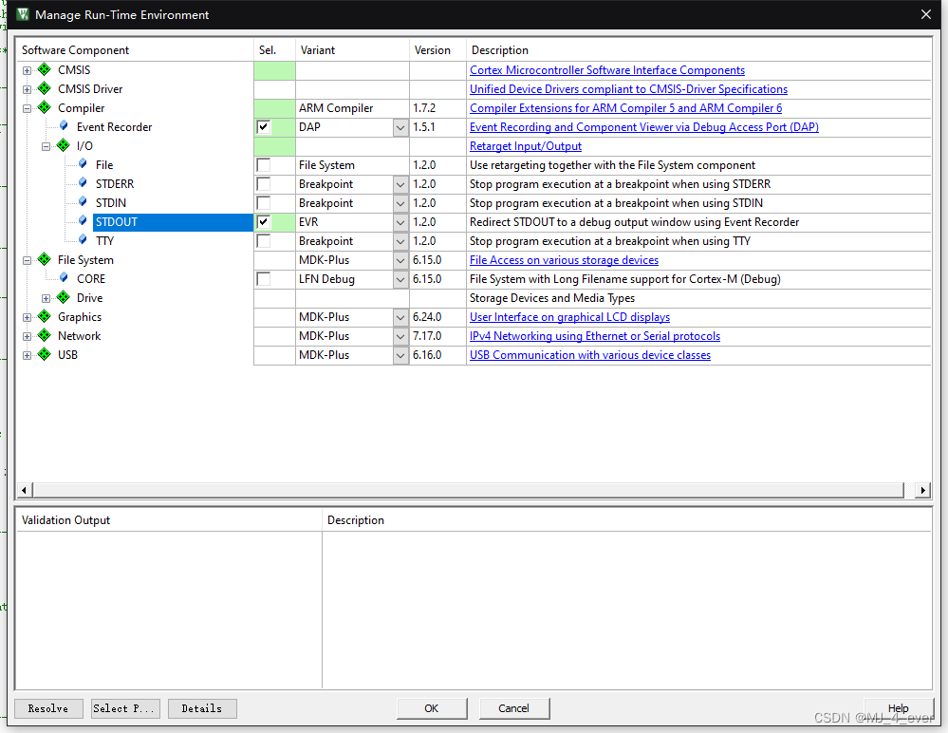Click the Select P... button
Viewport: 948px width, 733px height.
click(x=126, y=708)
